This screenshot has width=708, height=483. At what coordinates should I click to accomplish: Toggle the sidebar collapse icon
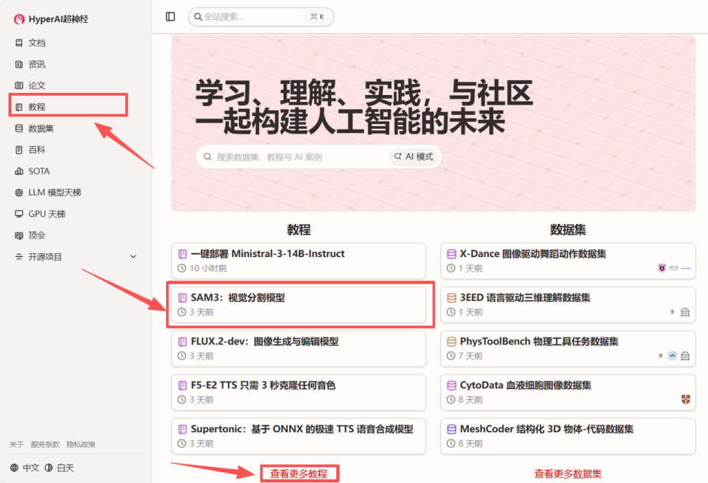[x=170, y=17]
